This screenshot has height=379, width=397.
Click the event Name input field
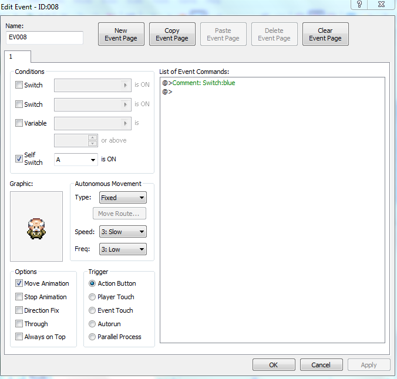(45, 38)
